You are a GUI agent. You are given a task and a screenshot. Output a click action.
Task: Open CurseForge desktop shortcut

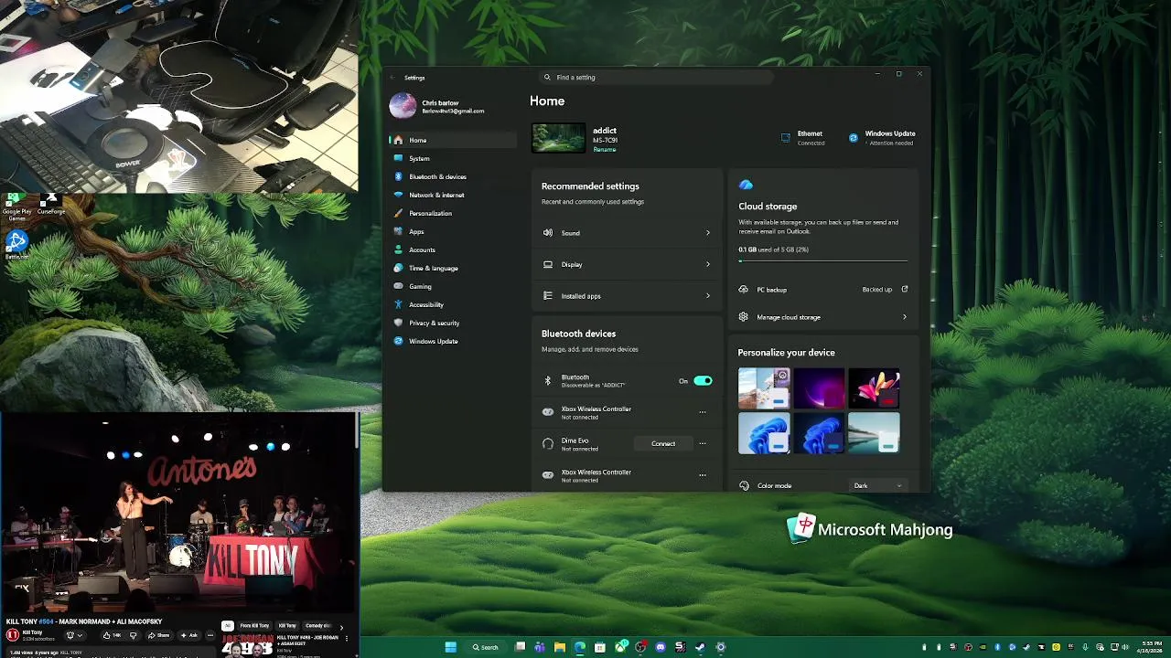(50, 205)
